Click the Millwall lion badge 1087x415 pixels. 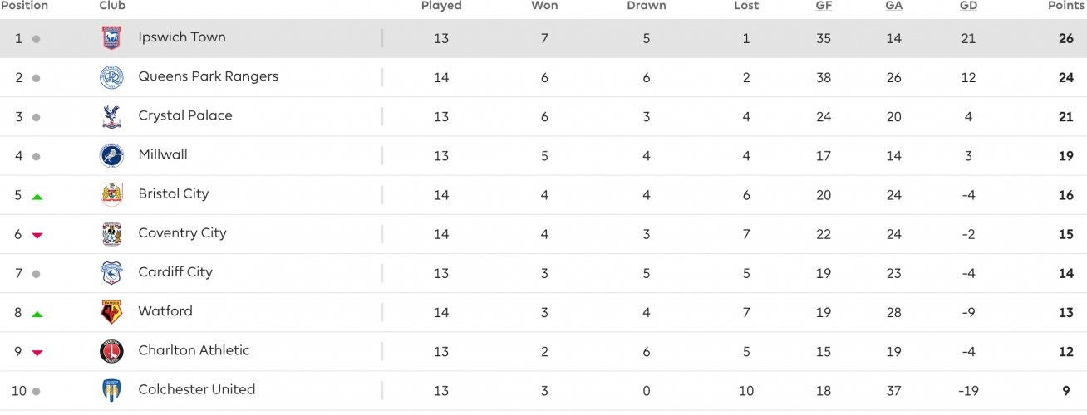tap(111, 155)
